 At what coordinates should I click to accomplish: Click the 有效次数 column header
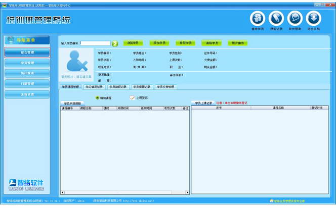pyautogui.click(x=172, y=109)
